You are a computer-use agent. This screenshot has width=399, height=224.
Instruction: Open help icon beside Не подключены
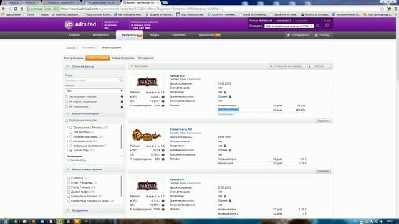[122, 106]
